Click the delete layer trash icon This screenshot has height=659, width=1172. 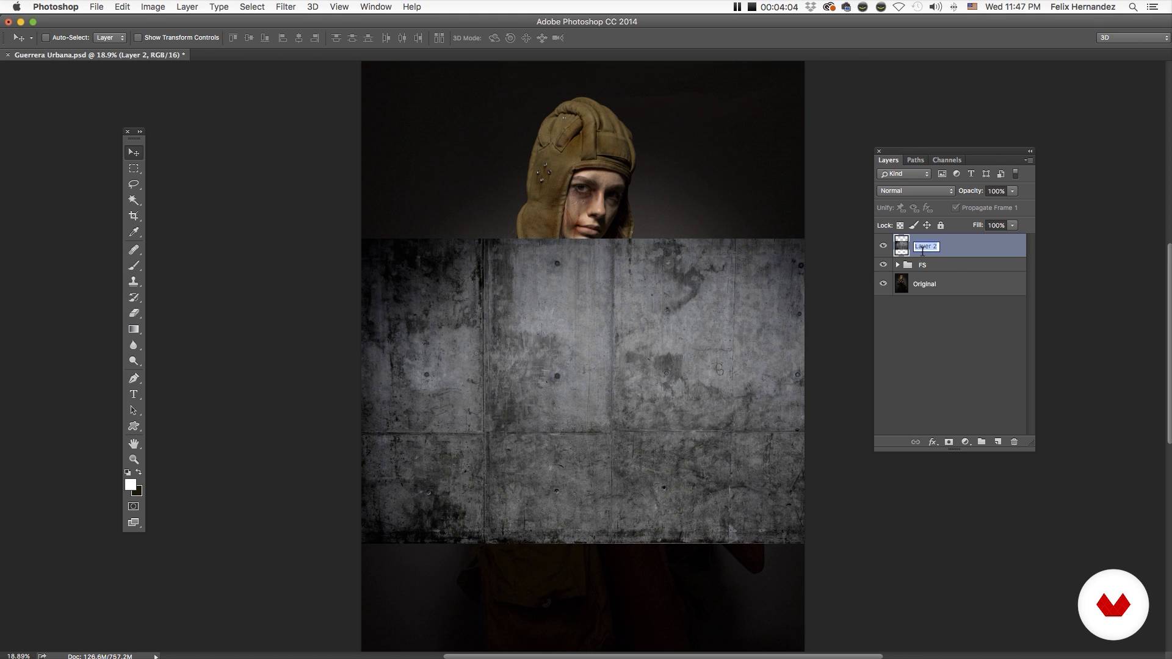(1014, 442)
